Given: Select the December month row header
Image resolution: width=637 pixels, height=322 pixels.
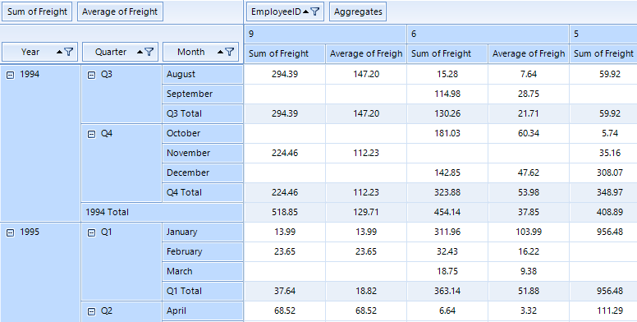Looking at the screenshot, I should click(x=203, y=172).
